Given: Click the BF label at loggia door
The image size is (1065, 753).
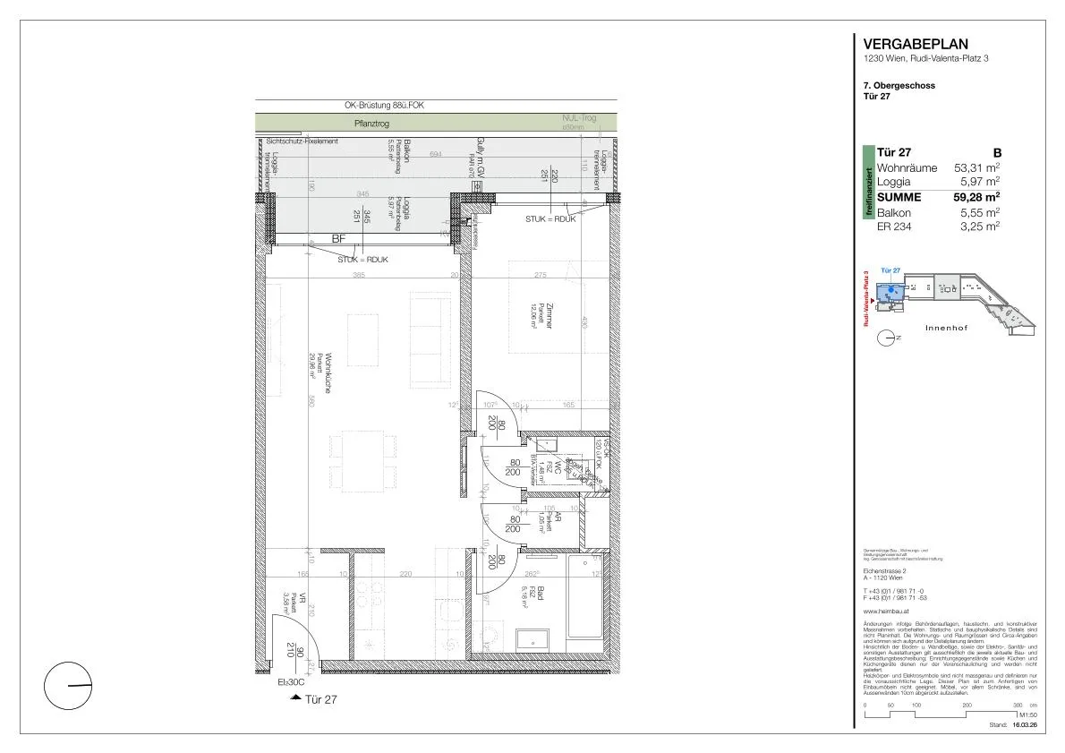Looking at the screenshot, I should [338, 238].
